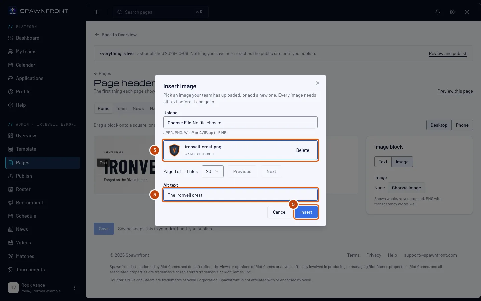Switch preview to Desktop
481x301 pixels.
439,125
